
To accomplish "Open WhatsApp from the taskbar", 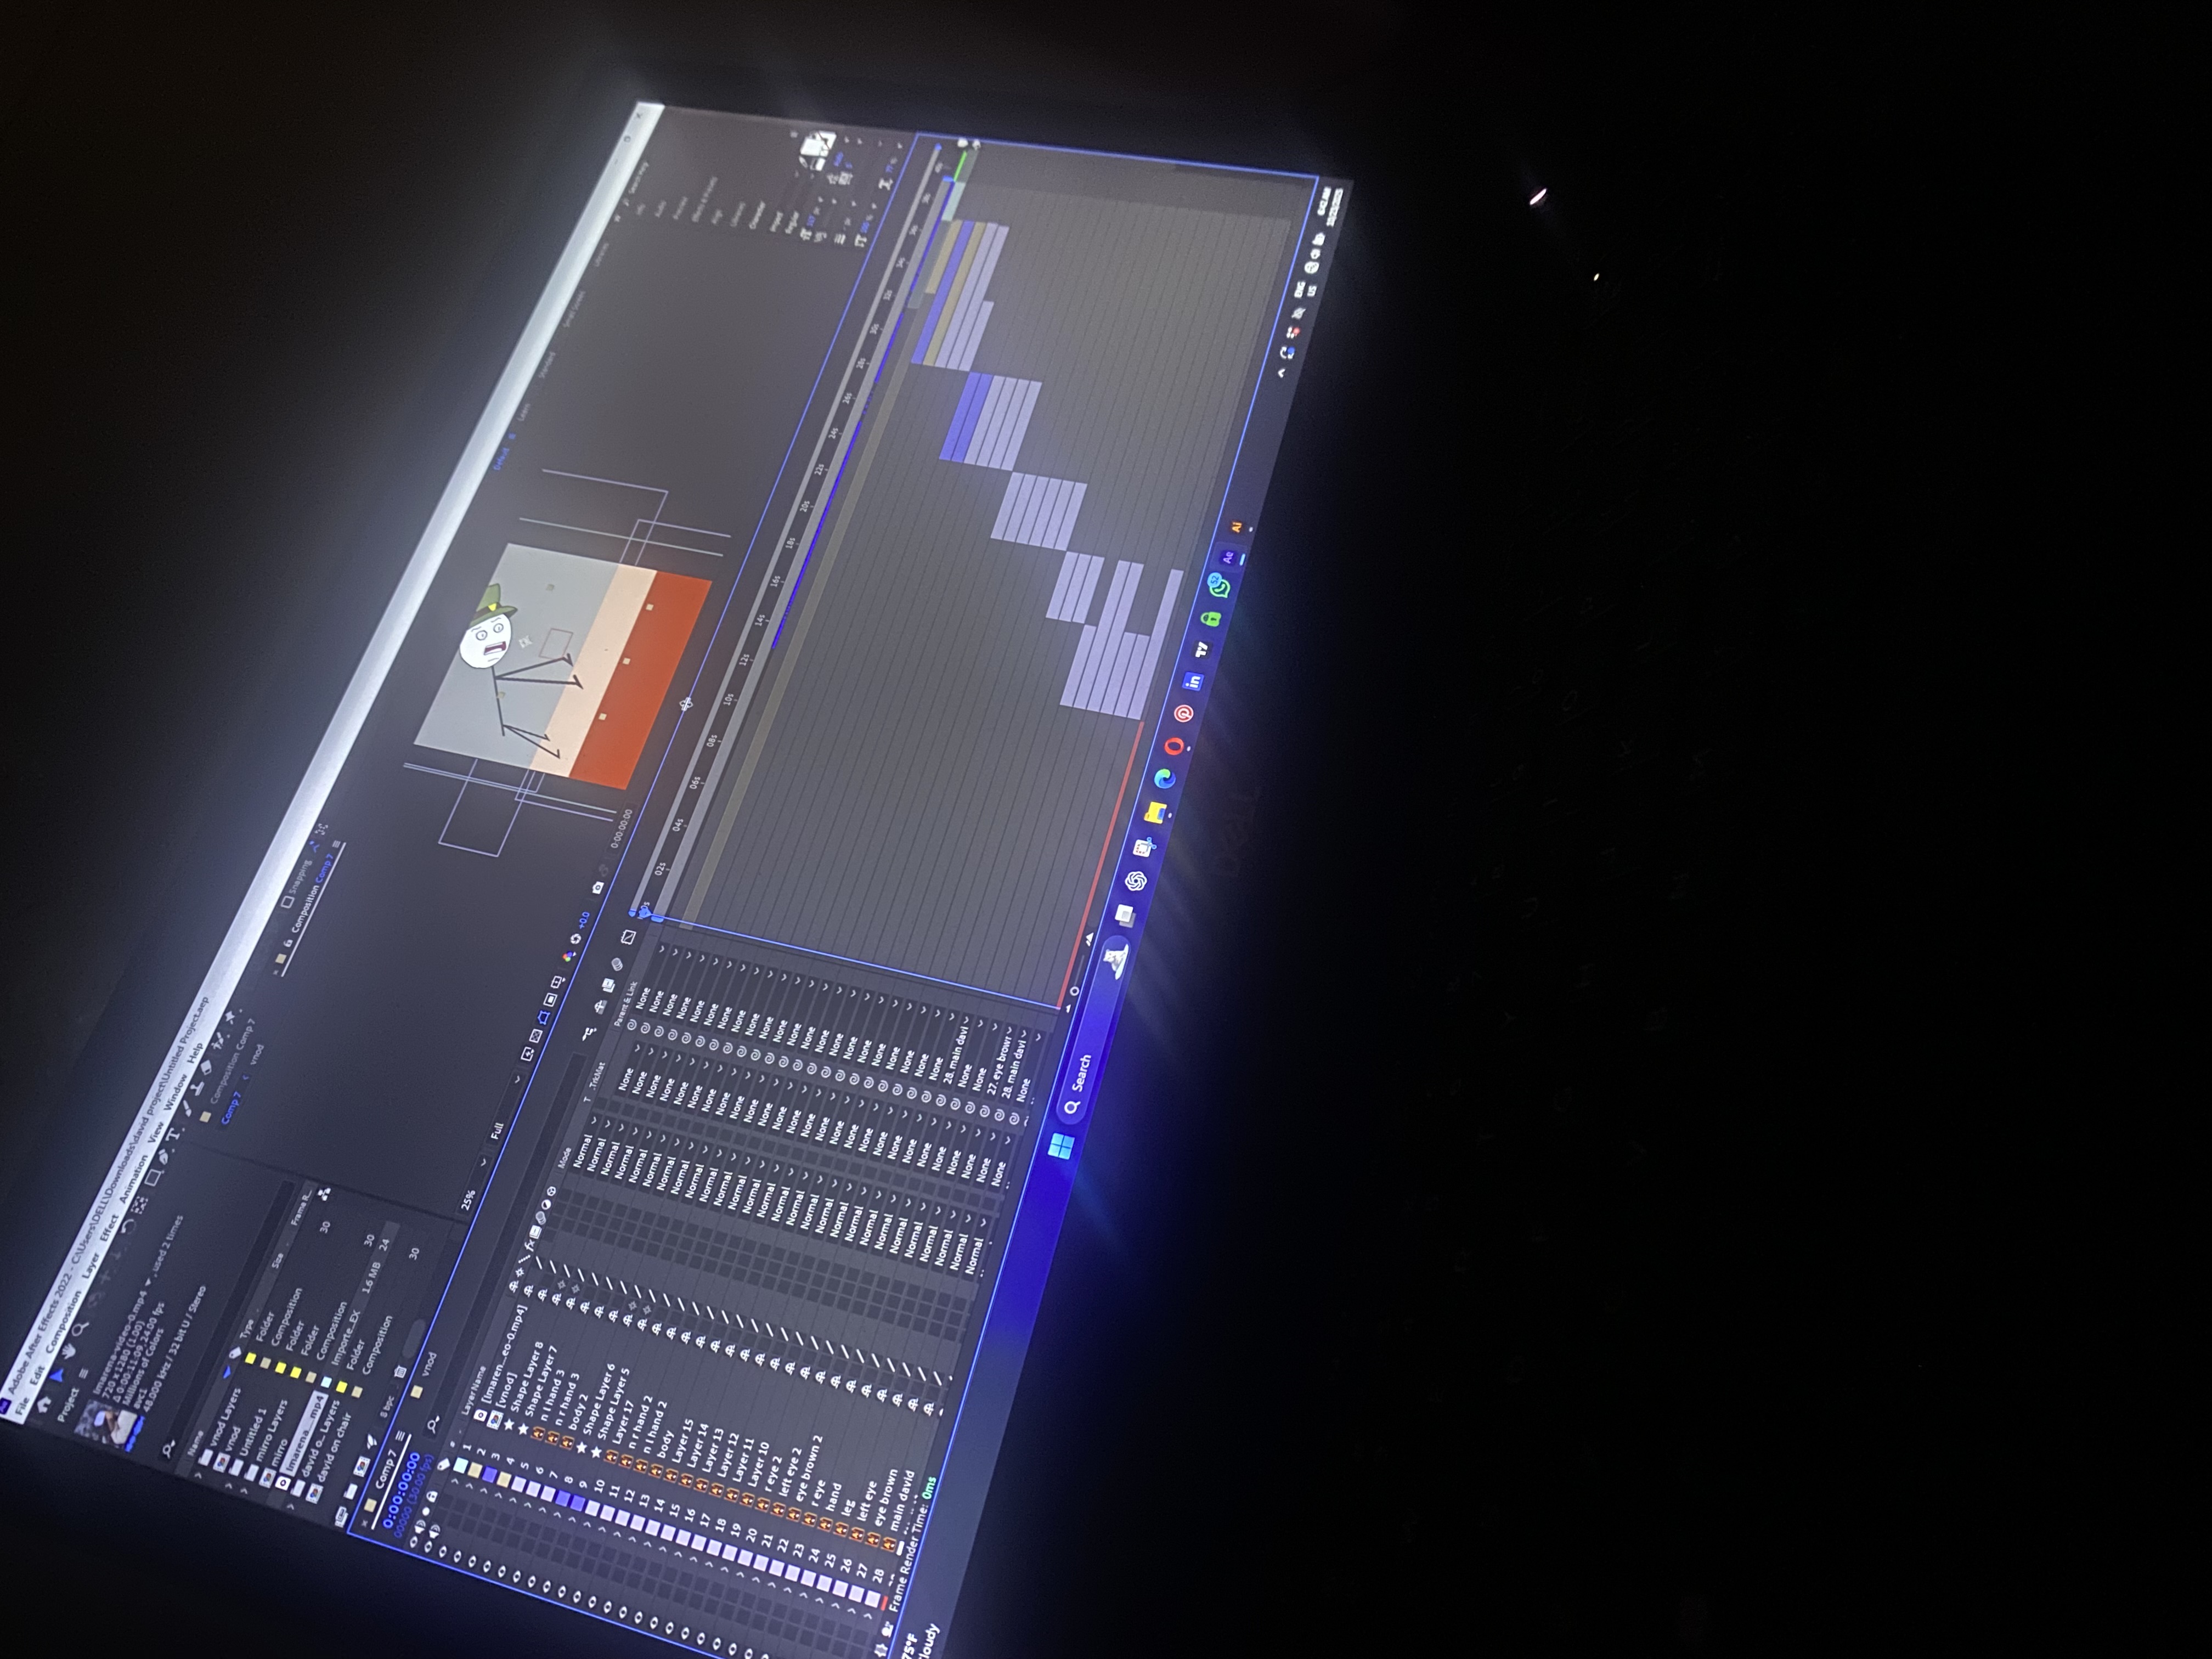I will 1219,586.
